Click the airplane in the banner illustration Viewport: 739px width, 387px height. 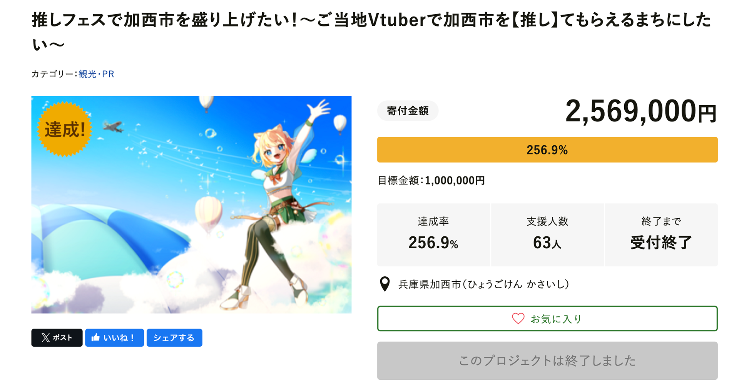click(113, 126)
